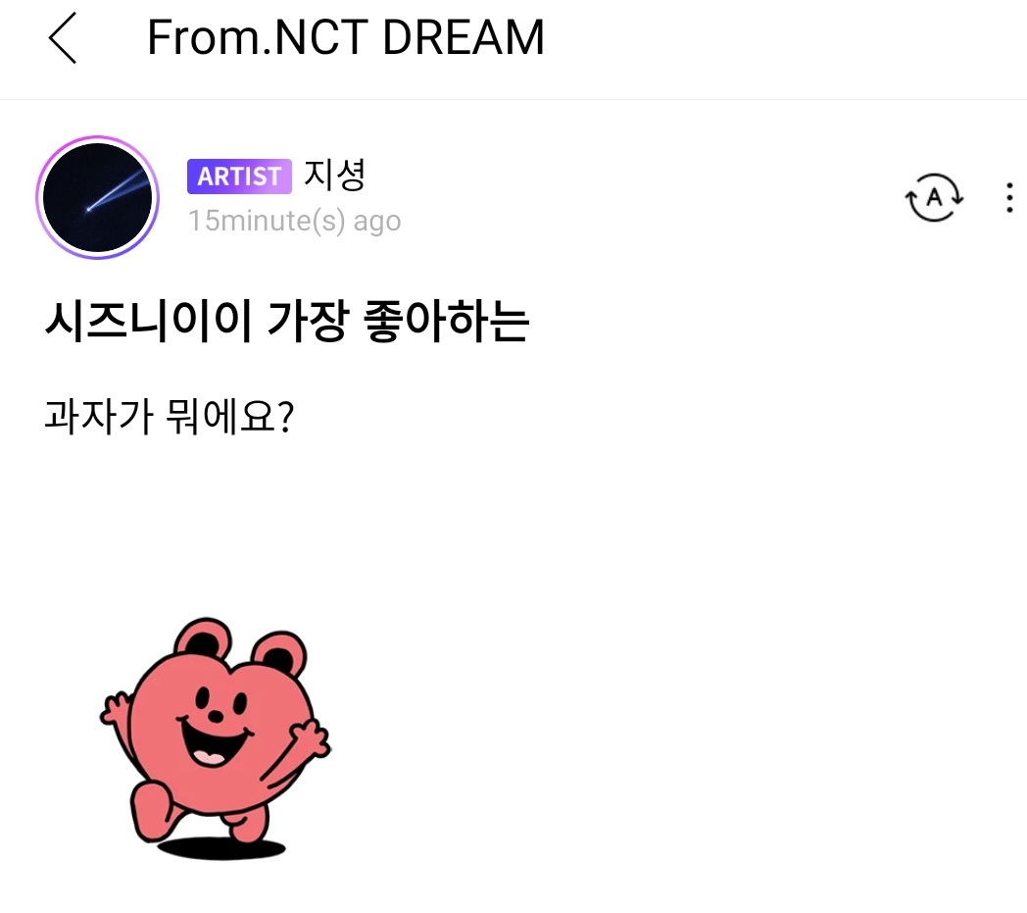Open artist name 지성 profile
The image size is (1027, 913).
pyautogui.click(x=334, y=175)
